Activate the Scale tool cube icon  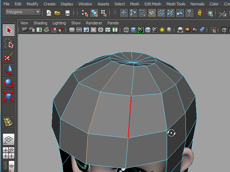[9, 96]
